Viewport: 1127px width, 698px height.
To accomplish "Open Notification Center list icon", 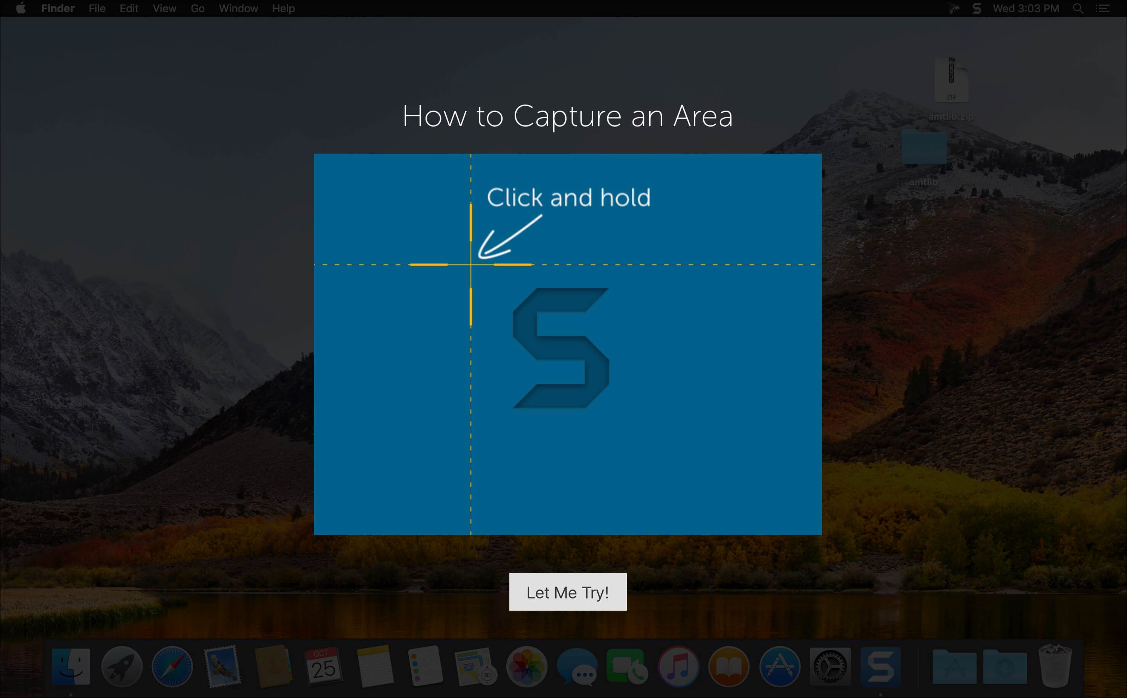I will [x=1102, y=8].
